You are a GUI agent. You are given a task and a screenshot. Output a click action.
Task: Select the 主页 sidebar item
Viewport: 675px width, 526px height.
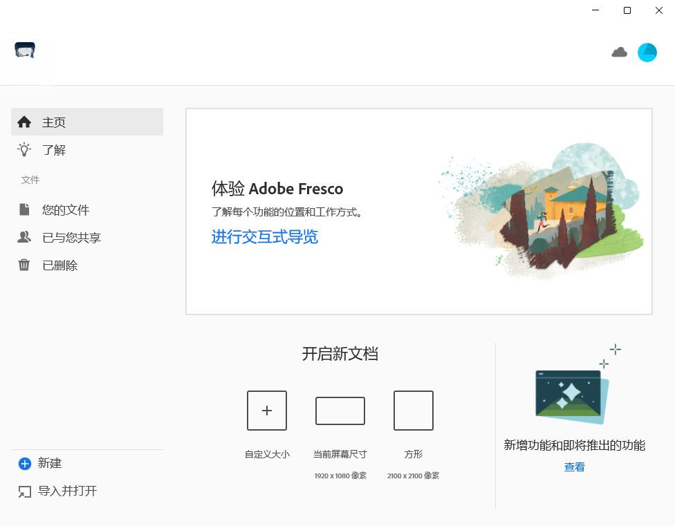(87, 122)
